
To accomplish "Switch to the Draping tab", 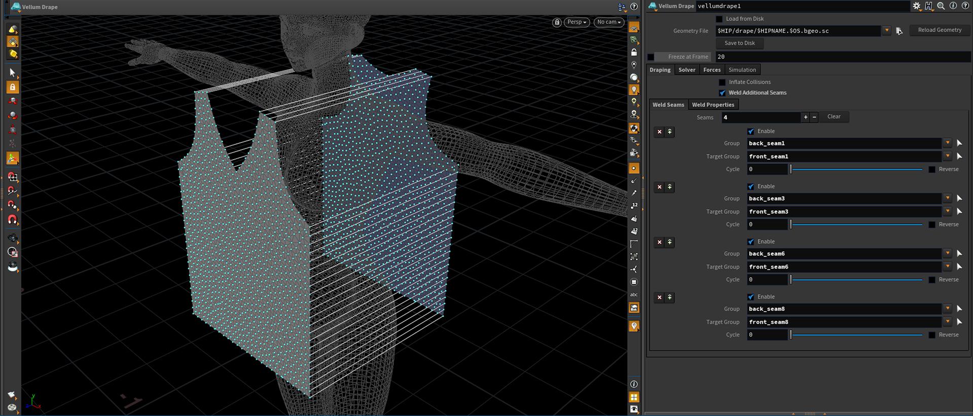I will pyautogui.click(x=660, y=70).
